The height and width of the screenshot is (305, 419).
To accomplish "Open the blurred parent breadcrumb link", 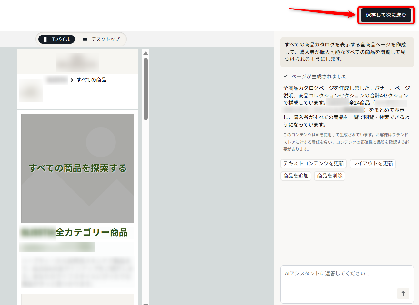I will pos(57,80).
